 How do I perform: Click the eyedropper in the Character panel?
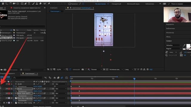click(184, 45)
